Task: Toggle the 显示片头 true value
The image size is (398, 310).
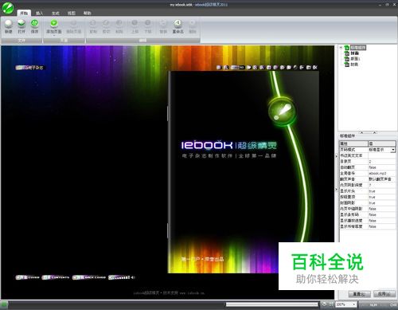Action: tap(381, 191)
